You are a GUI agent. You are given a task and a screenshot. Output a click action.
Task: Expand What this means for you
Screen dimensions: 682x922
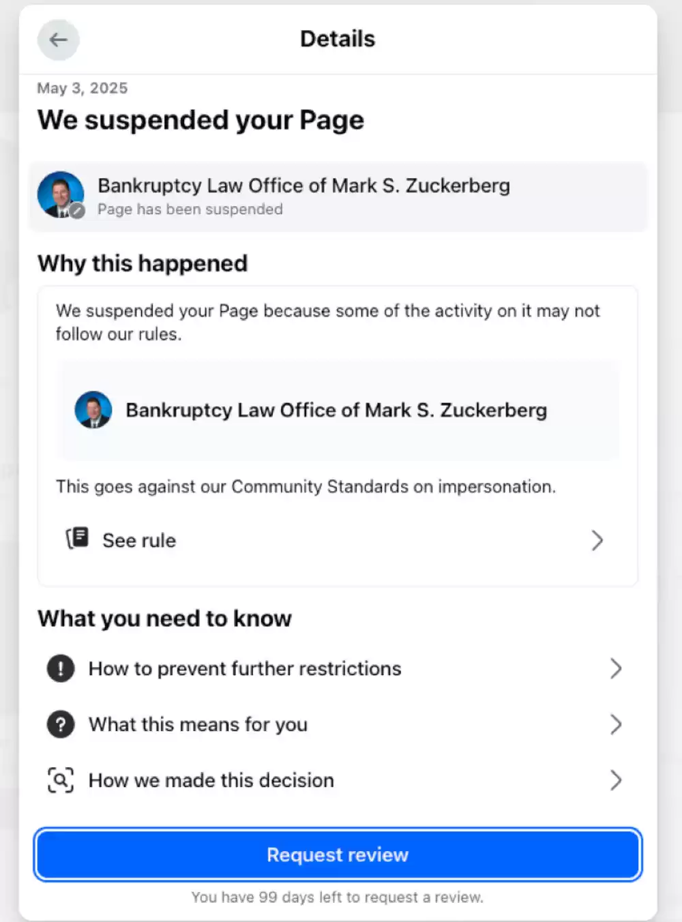[616, 724]
